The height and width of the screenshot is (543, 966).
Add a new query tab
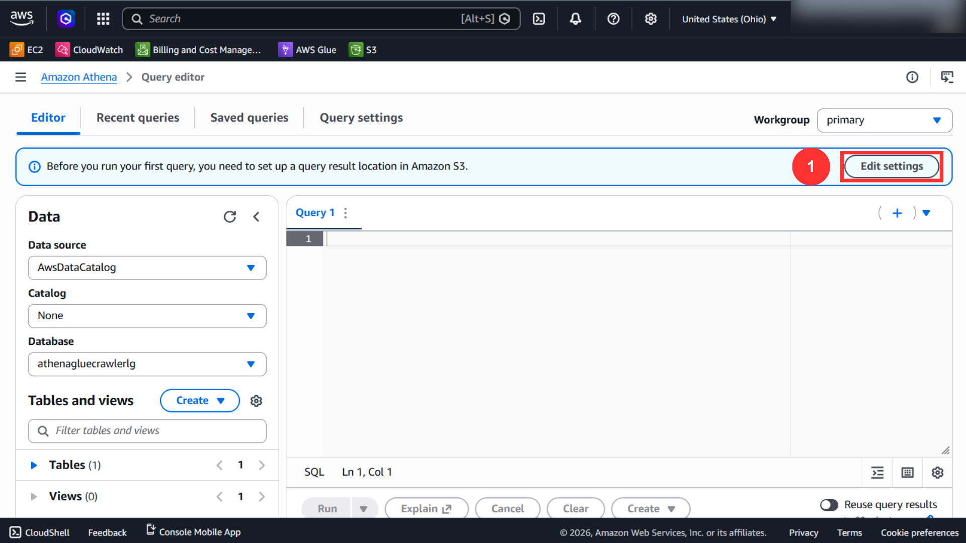[x=897, y=213]
